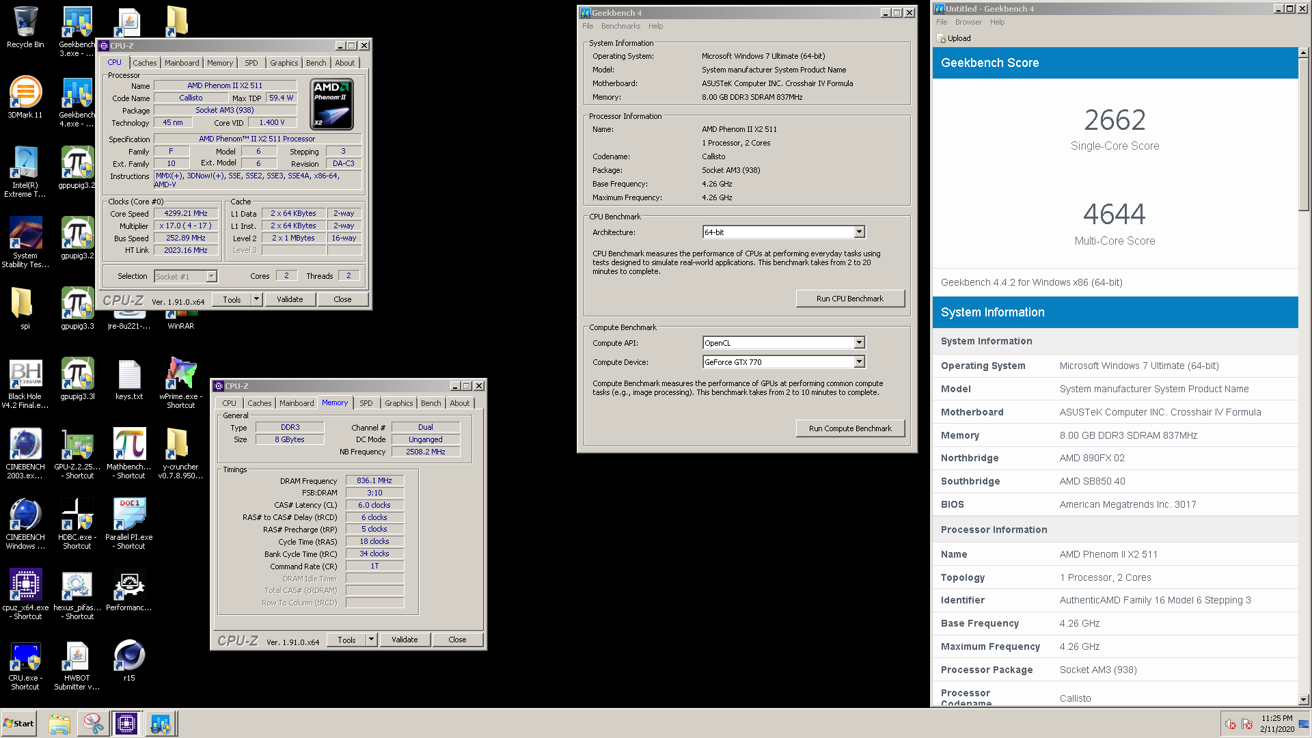Click scrollbar down arrow in Geekbench results

pyautogui.click(x=1303, y=699)
